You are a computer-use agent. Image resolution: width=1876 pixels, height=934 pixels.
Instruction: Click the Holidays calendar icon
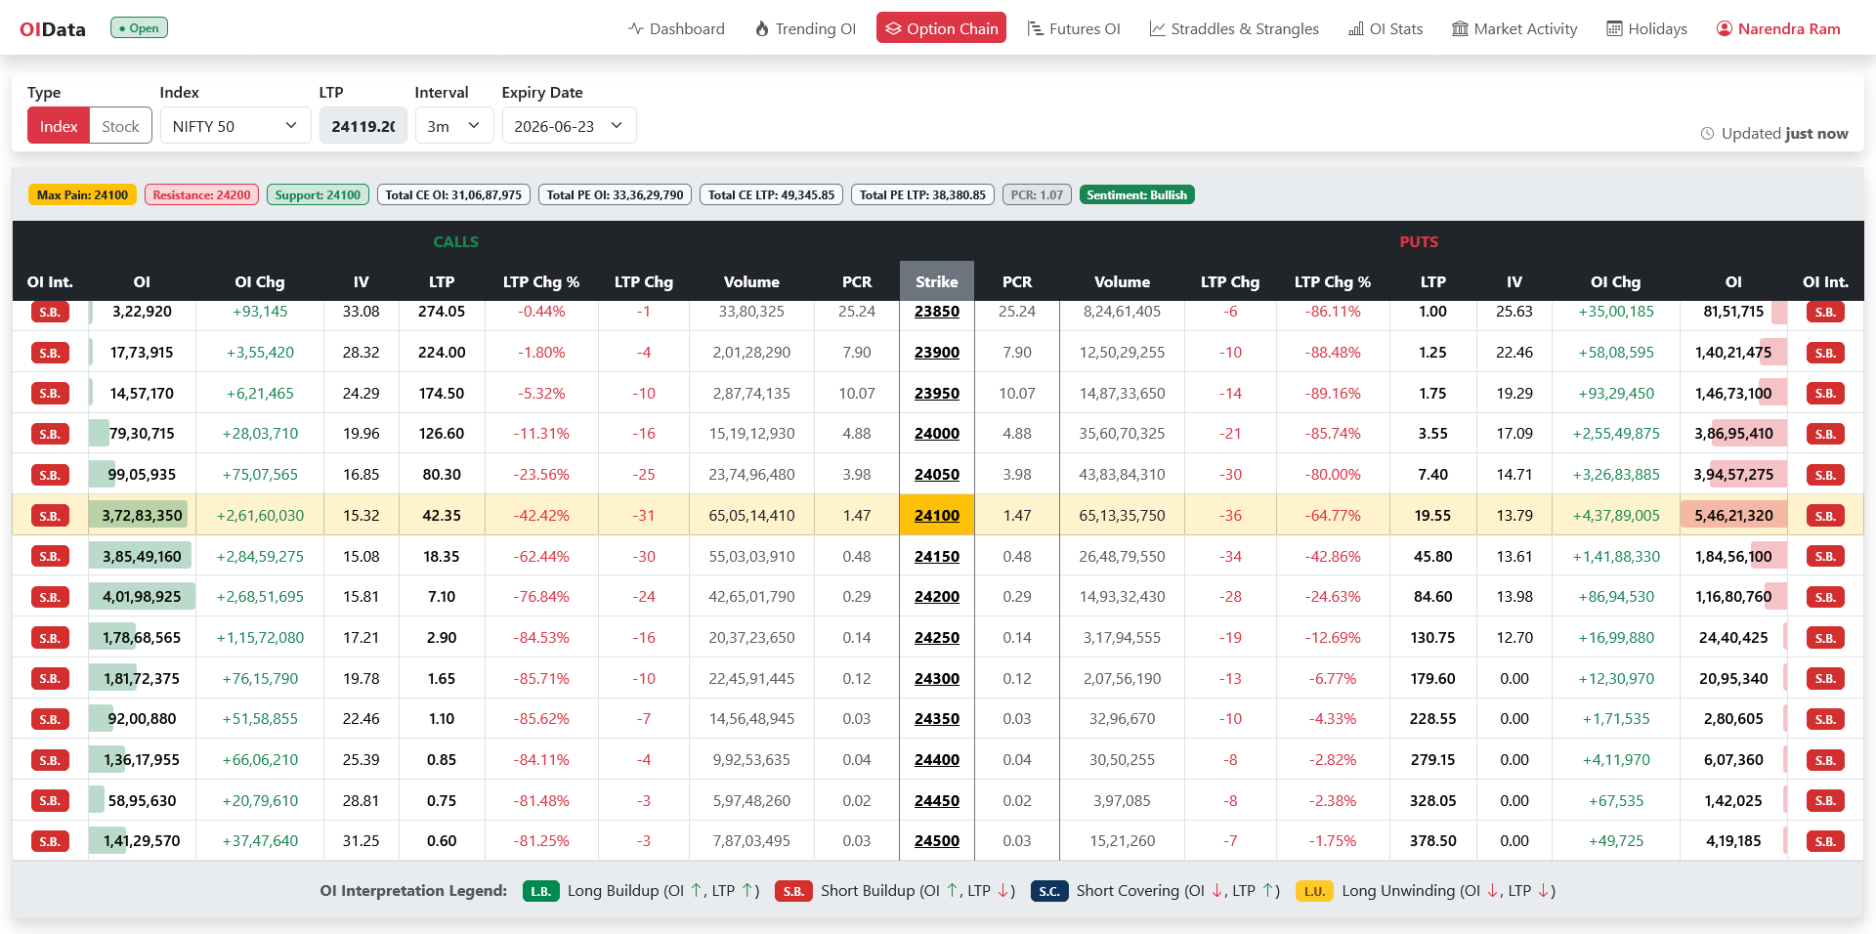tap(1615, 28)
